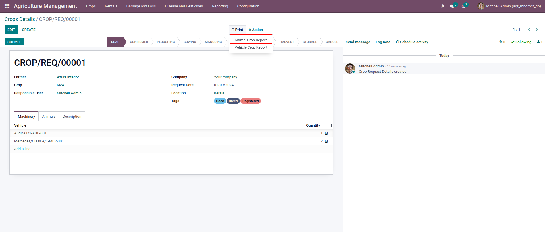545x232 pixels.
Task: Click quantity 2 for Mercedes row
Action: (x=321, y=141)
